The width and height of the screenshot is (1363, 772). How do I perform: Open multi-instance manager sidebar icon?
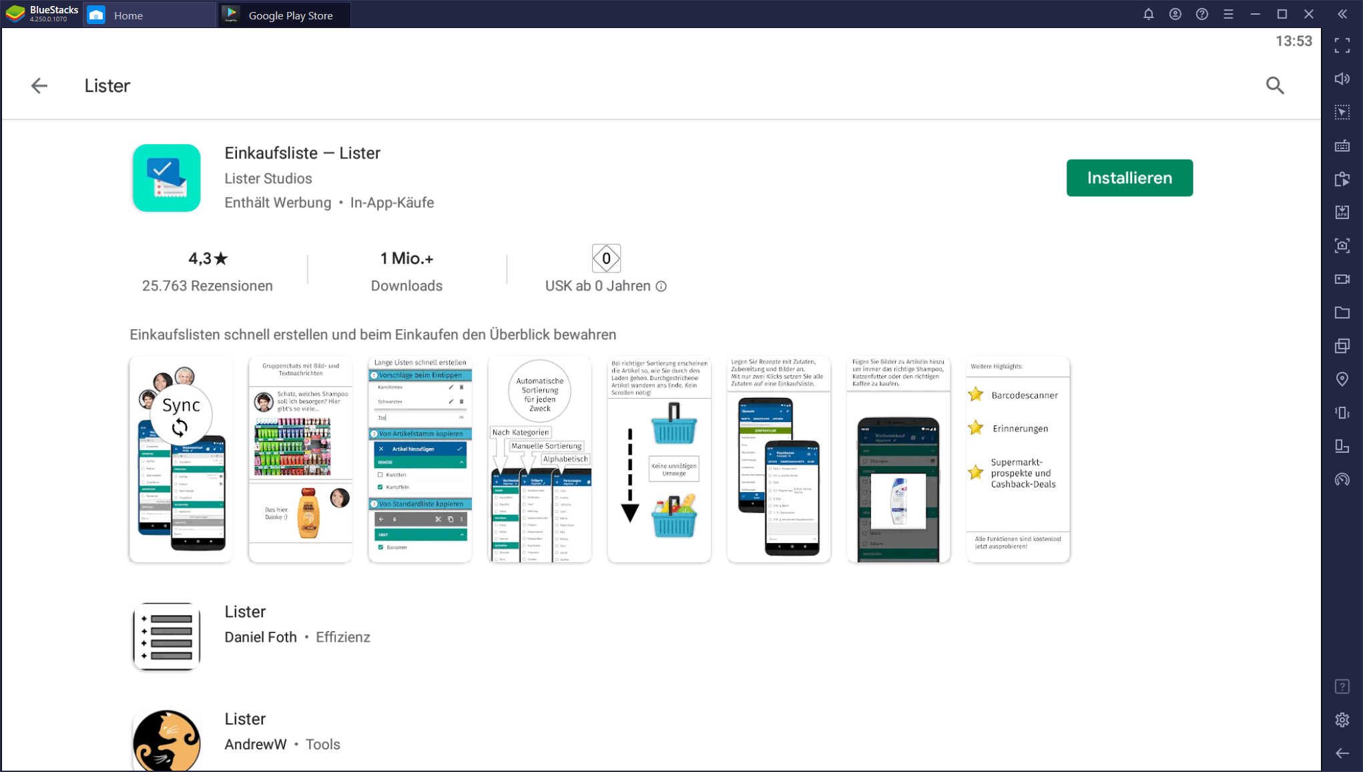pyautogui.click(x=1342, y=346)
